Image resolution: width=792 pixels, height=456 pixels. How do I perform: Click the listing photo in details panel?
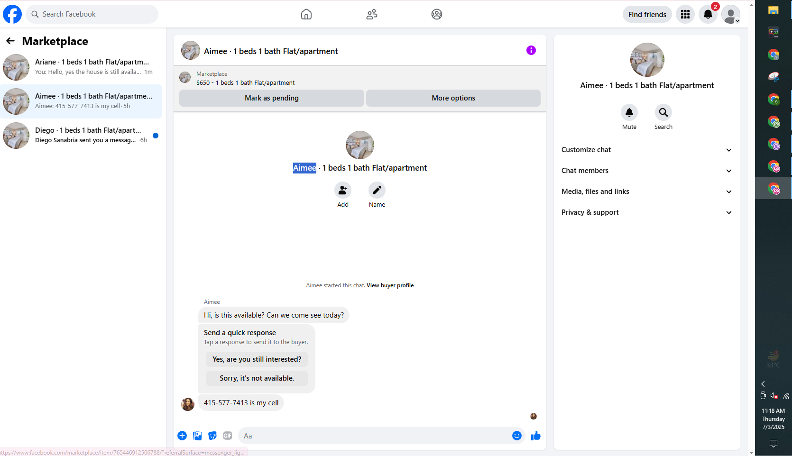point(647,60)
